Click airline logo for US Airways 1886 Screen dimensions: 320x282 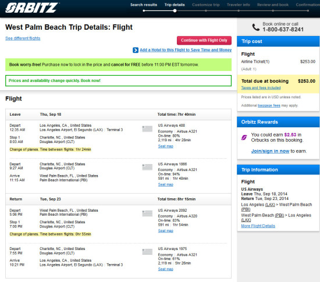(147, 167)
